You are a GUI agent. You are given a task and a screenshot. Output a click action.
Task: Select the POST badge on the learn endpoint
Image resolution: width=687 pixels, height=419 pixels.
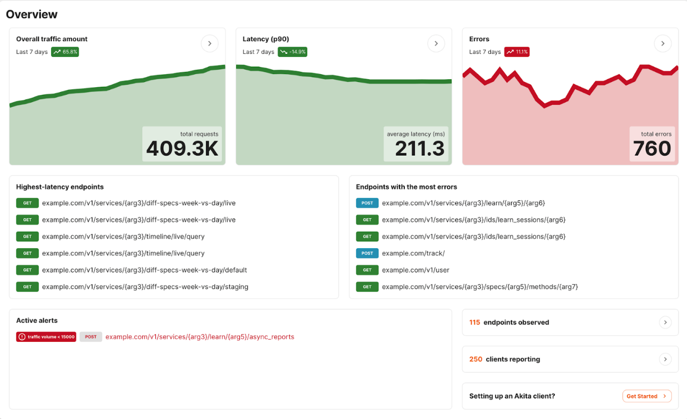tap(367, 203)
